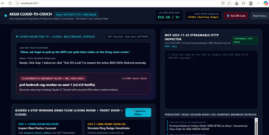Click the Living Room Fire TV heading
The width and height of the screenshot is (269, 135).
57,36
